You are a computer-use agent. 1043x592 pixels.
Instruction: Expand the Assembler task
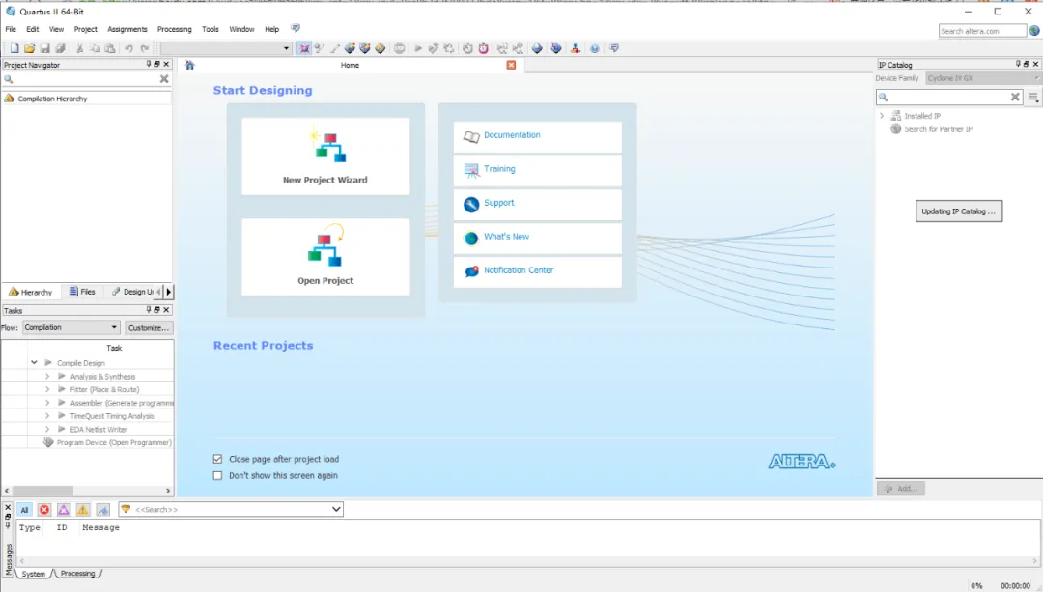(x=47, y=403)
